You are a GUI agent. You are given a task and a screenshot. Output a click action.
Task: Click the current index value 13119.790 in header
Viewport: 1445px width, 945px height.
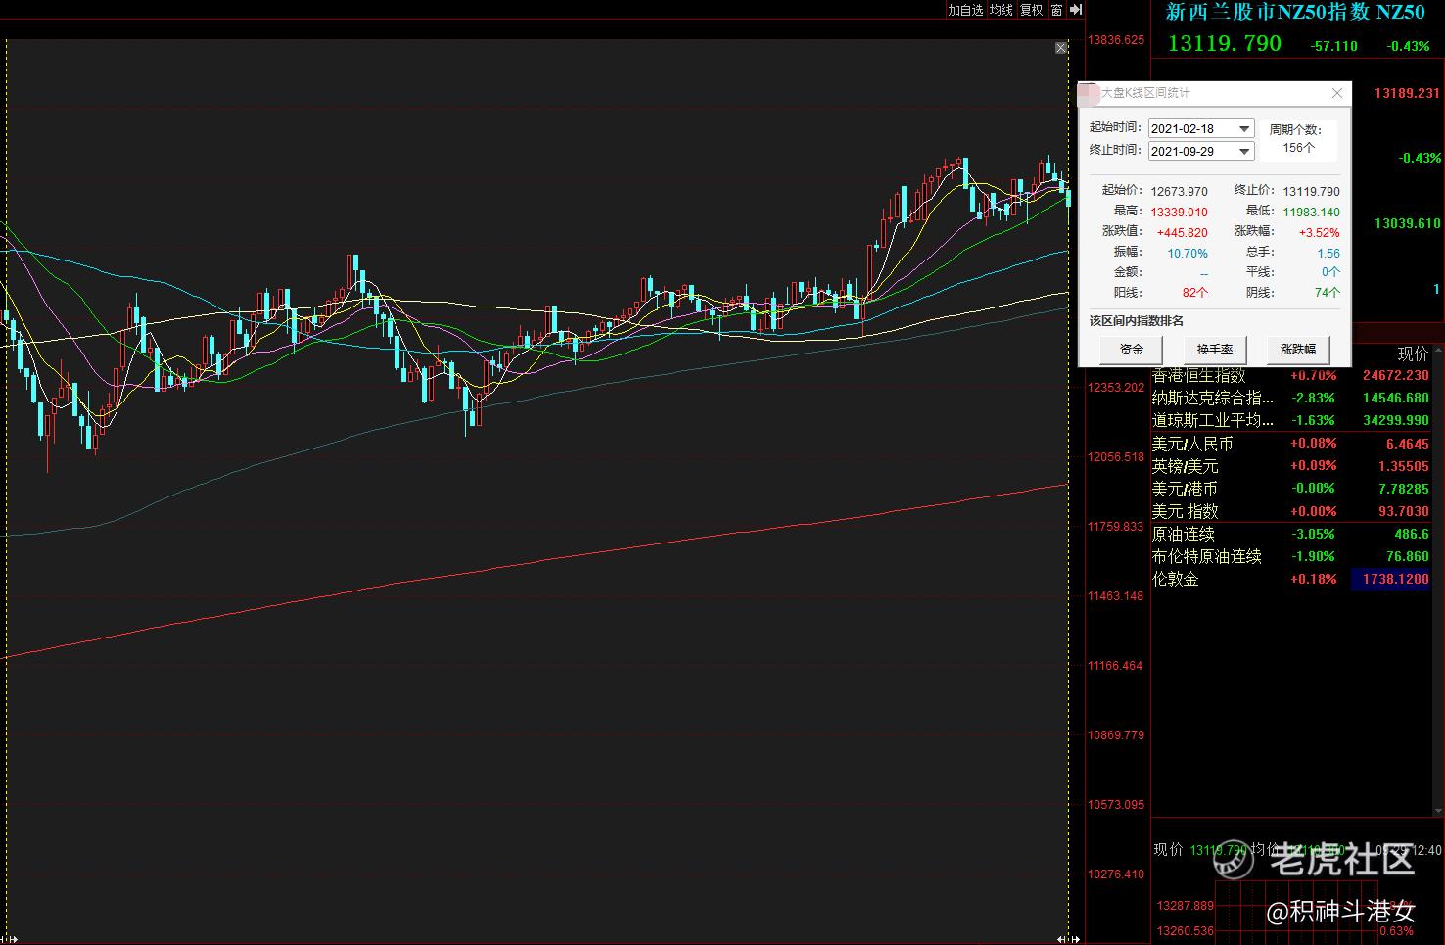click(1225, 43)
